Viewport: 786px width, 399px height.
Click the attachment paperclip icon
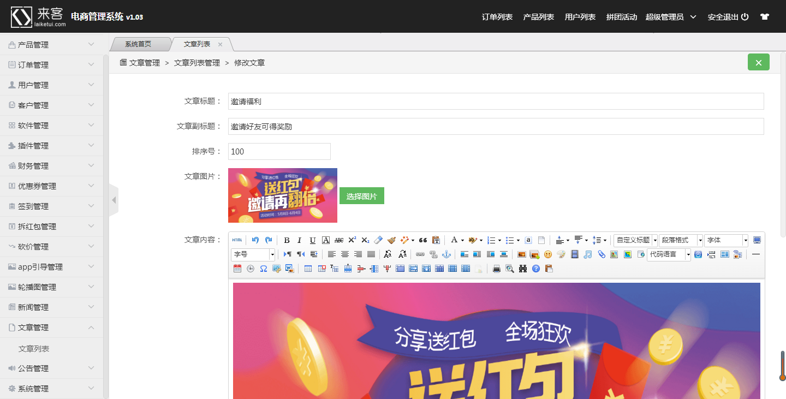click(601, 254)
